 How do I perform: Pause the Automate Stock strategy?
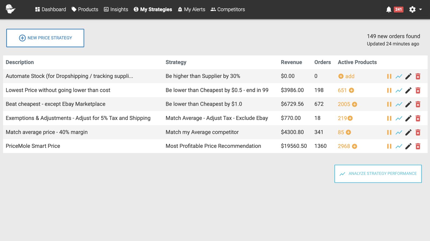(x=389, y=76)
